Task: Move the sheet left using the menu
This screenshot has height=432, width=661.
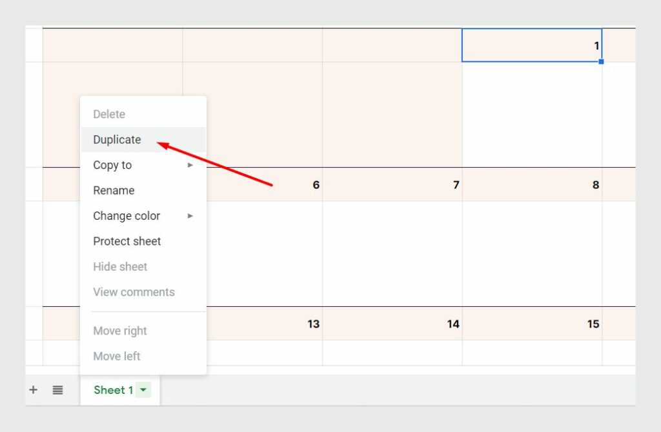Action: click(117, 356)
